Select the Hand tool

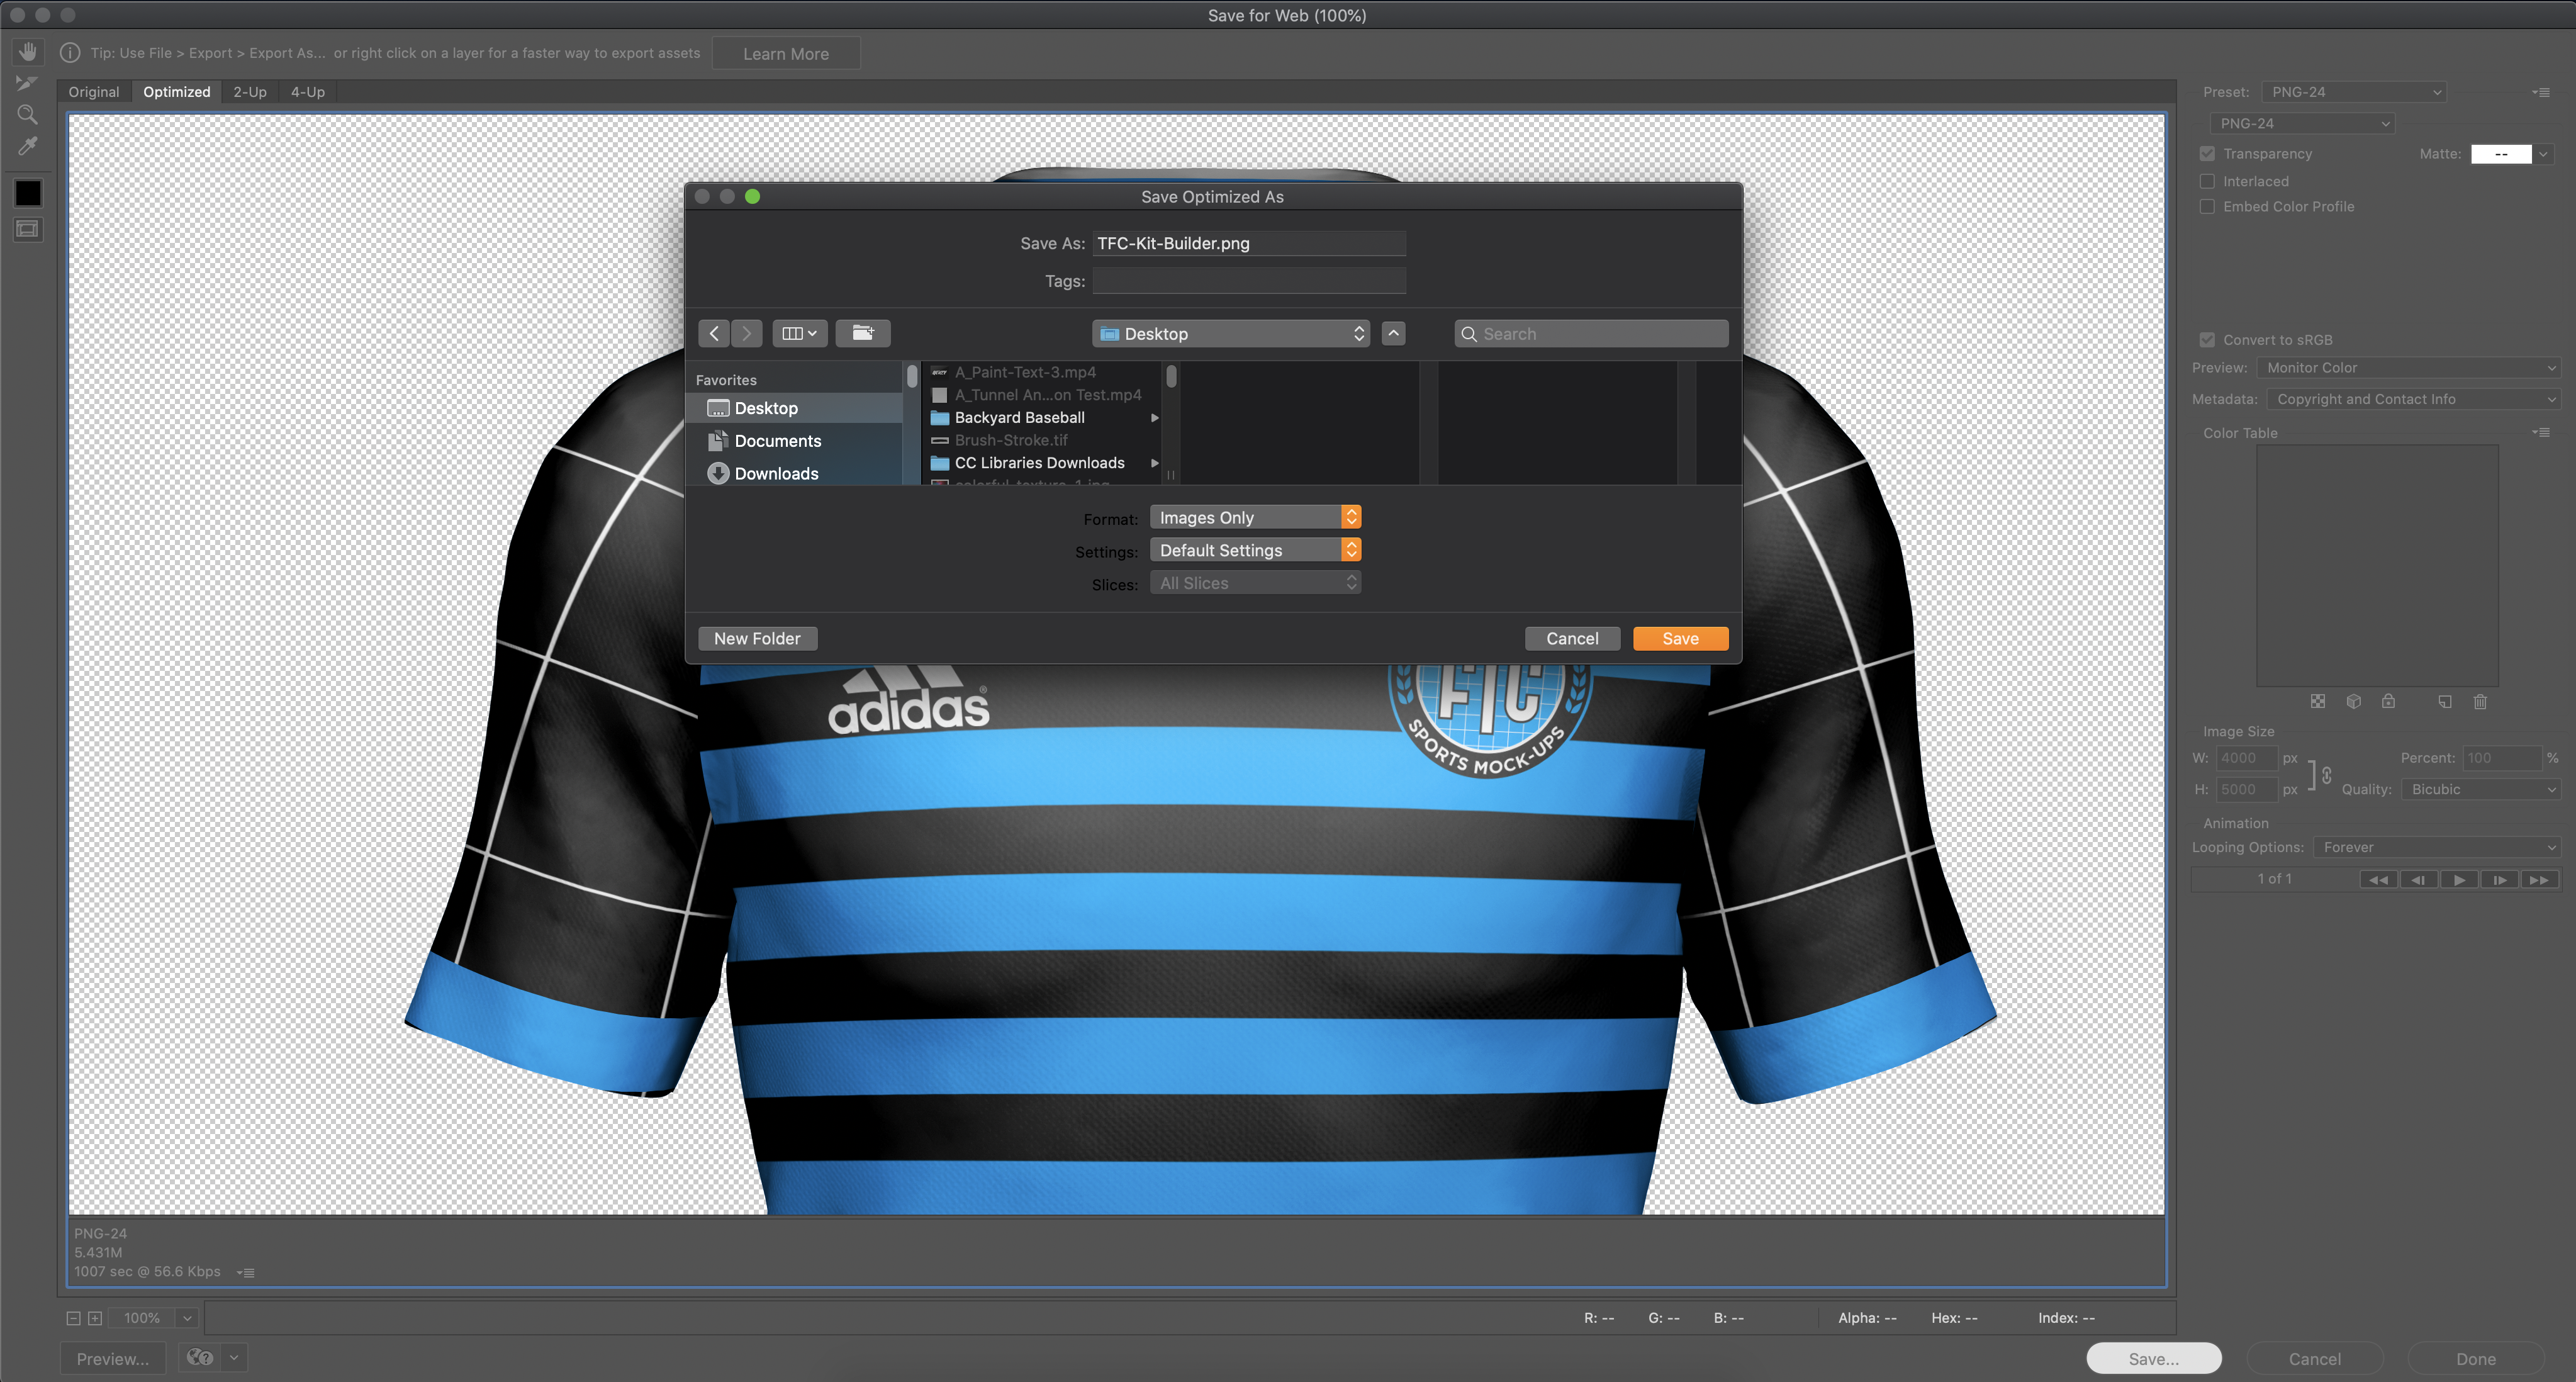click(x=28, y=51)
